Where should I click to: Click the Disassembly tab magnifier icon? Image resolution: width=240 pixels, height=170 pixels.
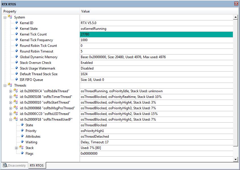point(5,165)
